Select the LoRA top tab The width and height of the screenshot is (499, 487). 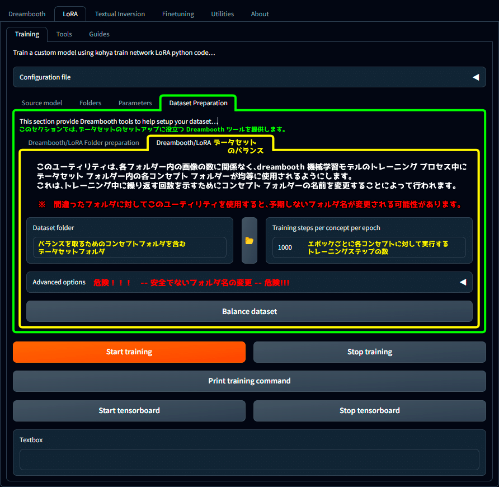[70, 14]
